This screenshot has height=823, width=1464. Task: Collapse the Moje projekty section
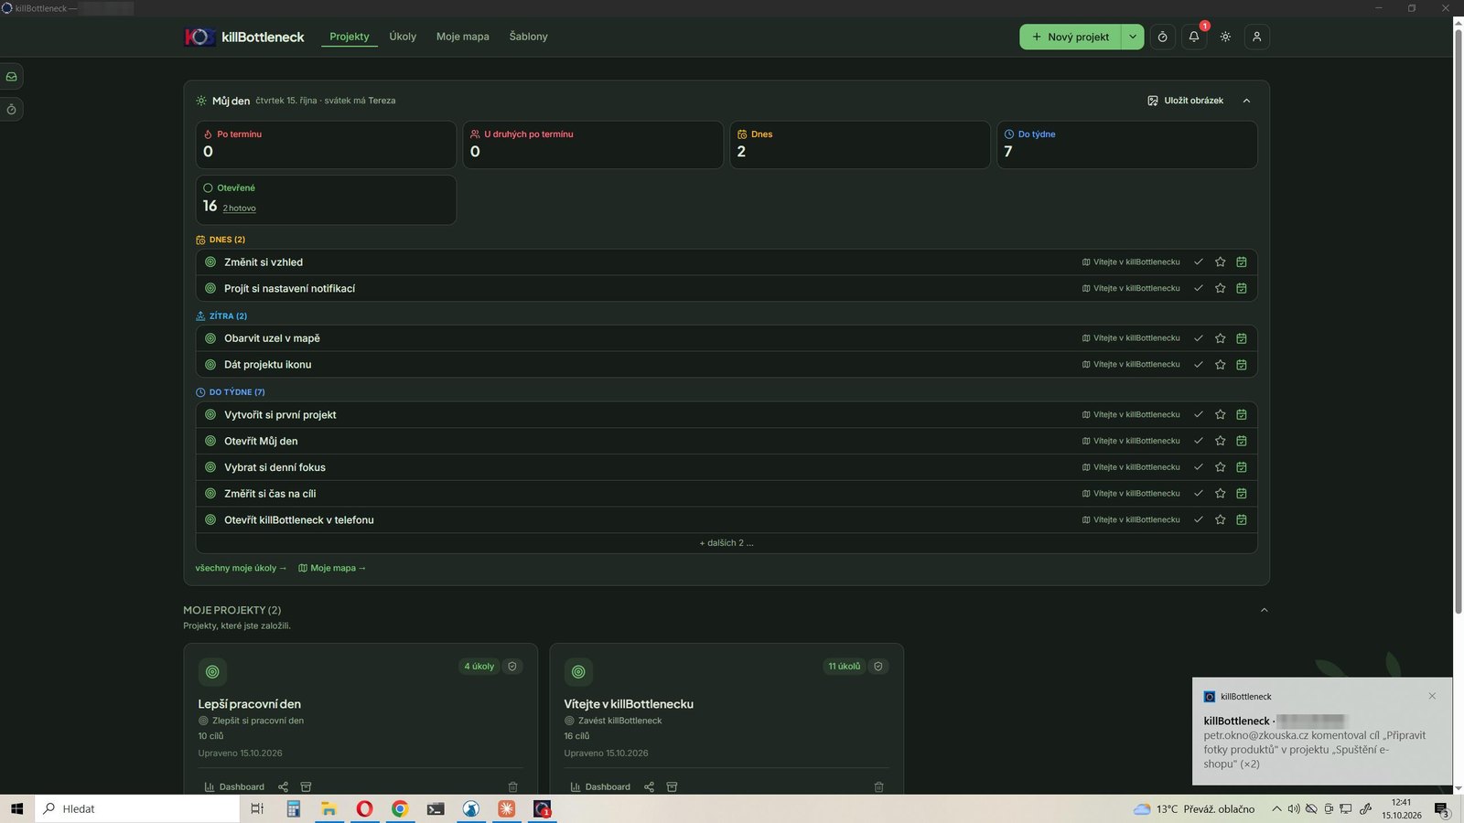(x=1265, y=610)
